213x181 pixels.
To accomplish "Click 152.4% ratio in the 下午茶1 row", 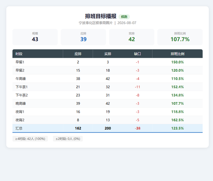I will click(x=178, y=87).
